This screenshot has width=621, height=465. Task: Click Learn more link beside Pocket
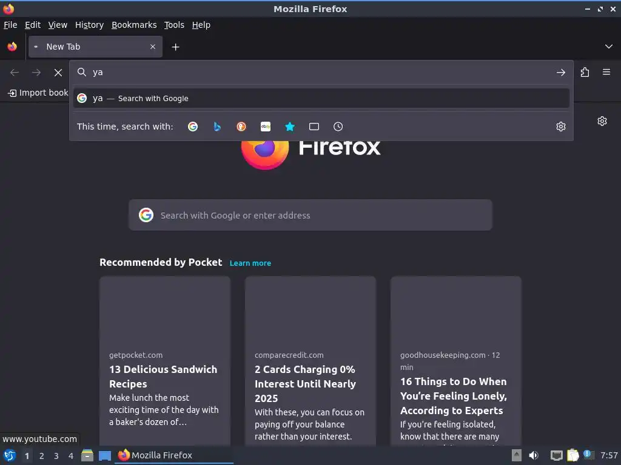pos(250,263)
